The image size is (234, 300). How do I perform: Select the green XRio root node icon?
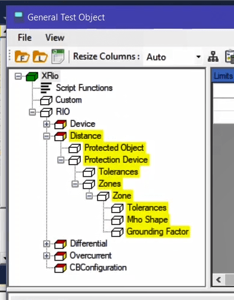[x=32, y=77]
